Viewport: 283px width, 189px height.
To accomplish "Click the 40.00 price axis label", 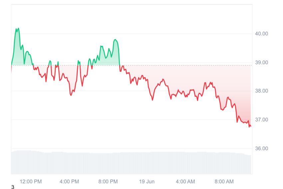I will (261, 34).
